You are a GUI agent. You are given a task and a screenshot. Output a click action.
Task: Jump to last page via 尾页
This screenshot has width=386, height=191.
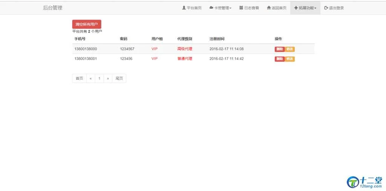(119, 79)
